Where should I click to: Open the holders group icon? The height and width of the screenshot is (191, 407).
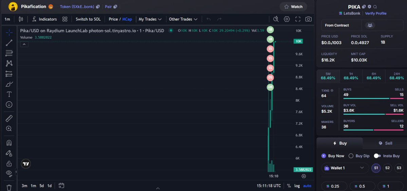(x=370, y=25)
